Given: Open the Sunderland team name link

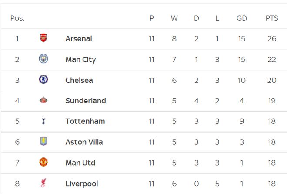Looking at the screenshot, I should 86,101.
